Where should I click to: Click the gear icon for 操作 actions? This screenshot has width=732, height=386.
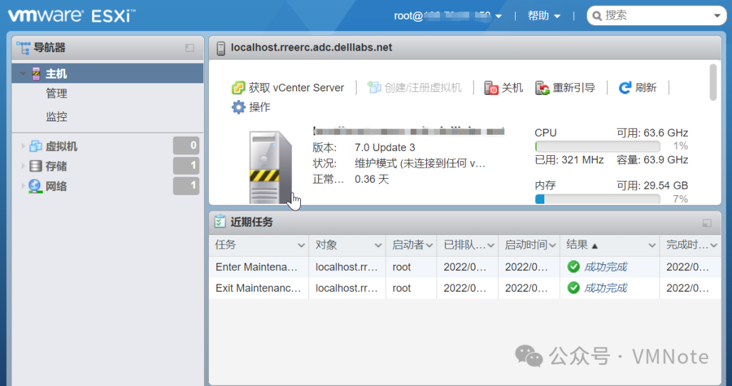pyautogui.click(x=239, y=107)
